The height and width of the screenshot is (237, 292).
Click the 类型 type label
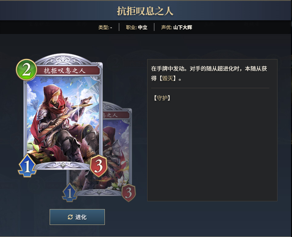[x=105, y=27]
